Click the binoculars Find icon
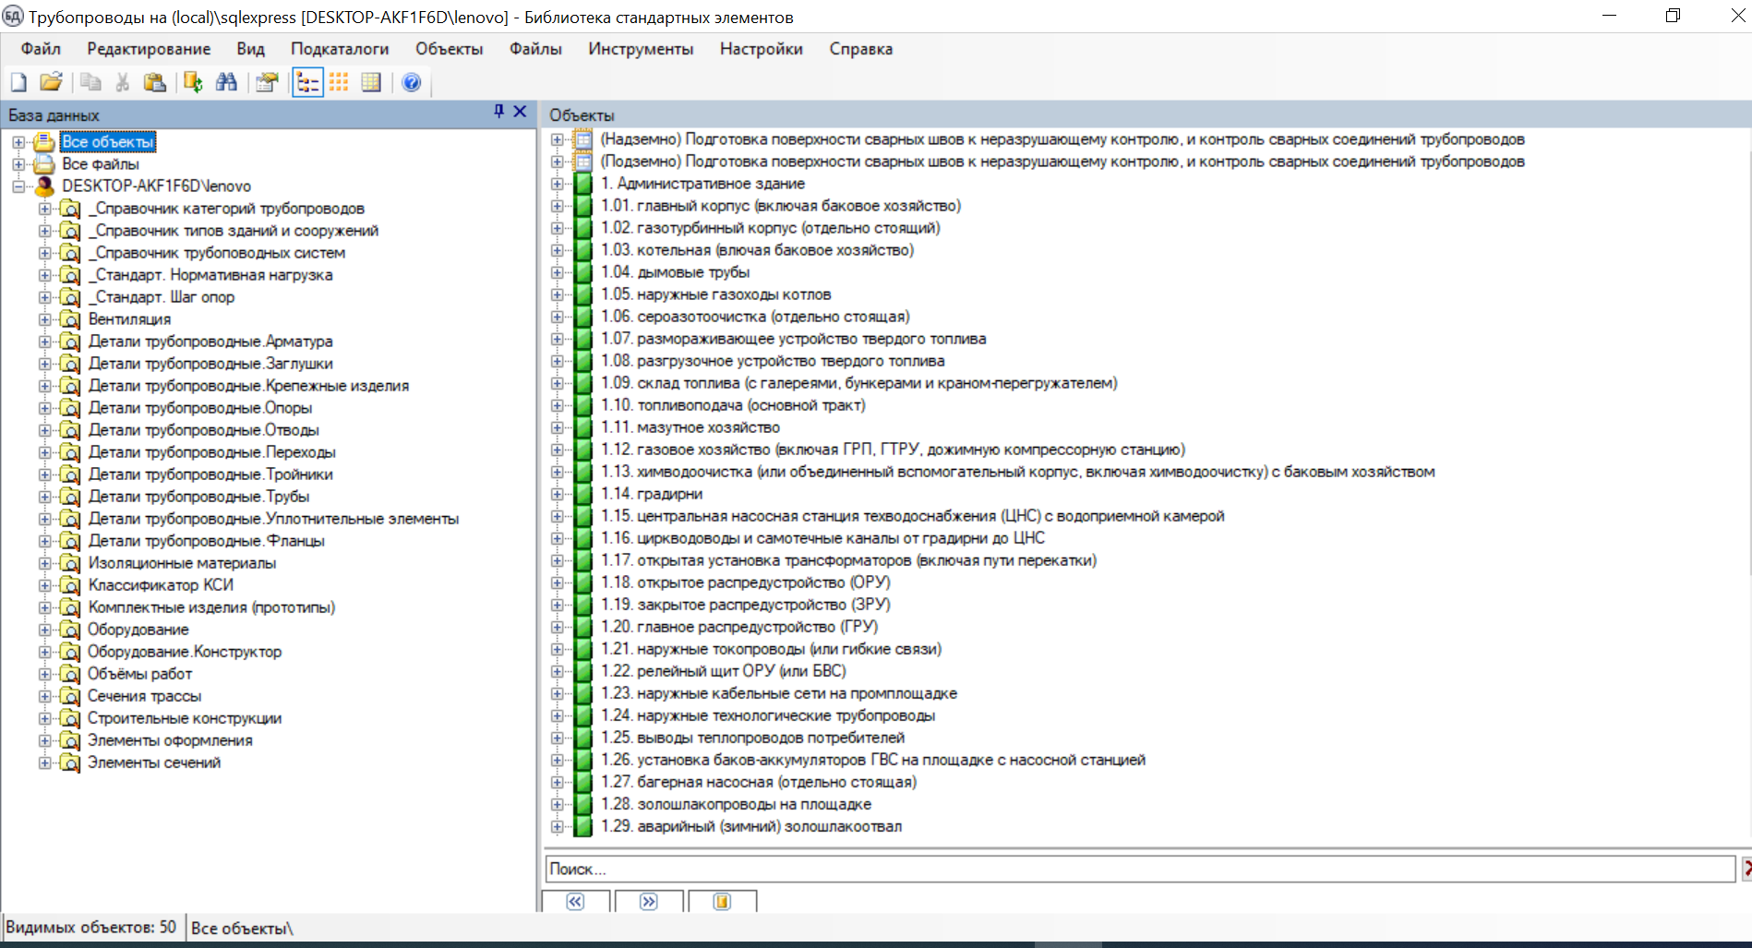The image size is (1752, 948). (226, 83)
